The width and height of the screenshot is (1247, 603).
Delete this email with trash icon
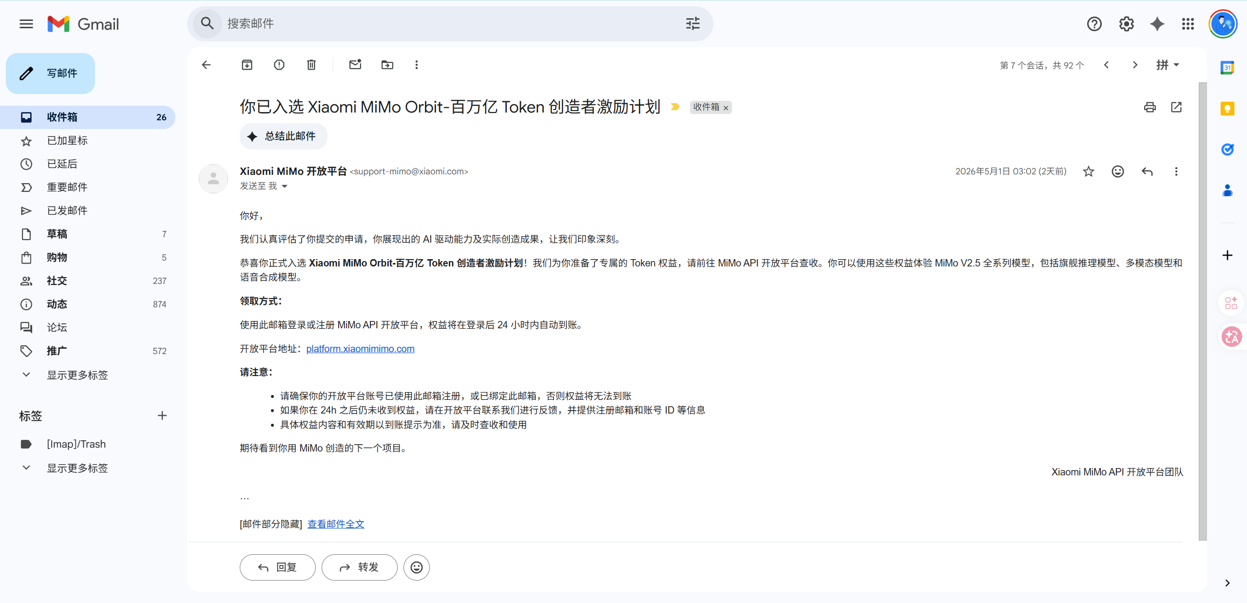click(311, 65)
